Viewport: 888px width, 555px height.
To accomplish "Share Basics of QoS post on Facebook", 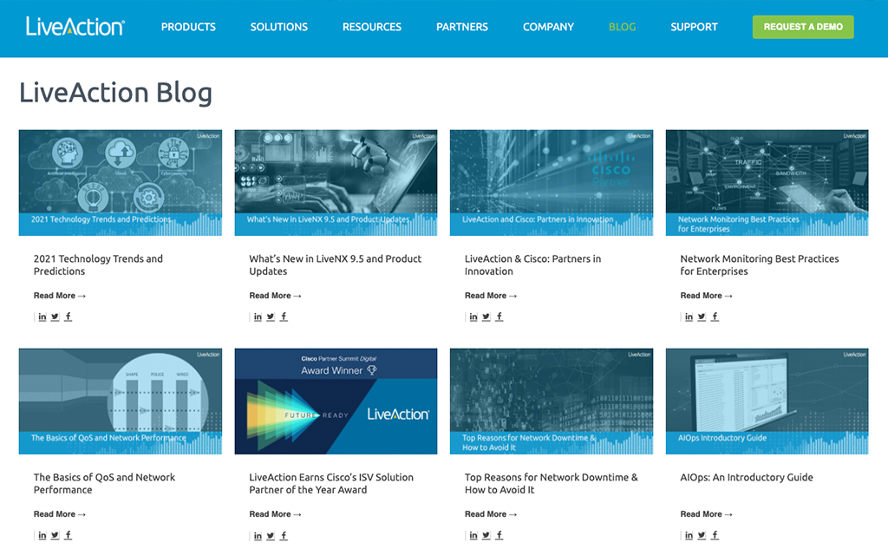I will coord(68,535).
